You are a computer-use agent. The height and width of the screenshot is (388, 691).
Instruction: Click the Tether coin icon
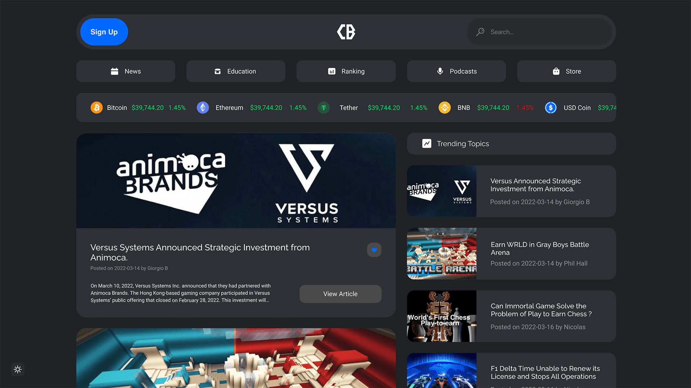[324, 107]
